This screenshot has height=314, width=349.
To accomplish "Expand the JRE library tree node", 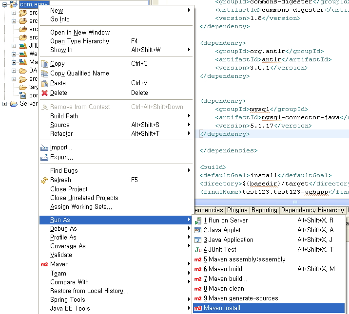I will click(x=14, y=46).
